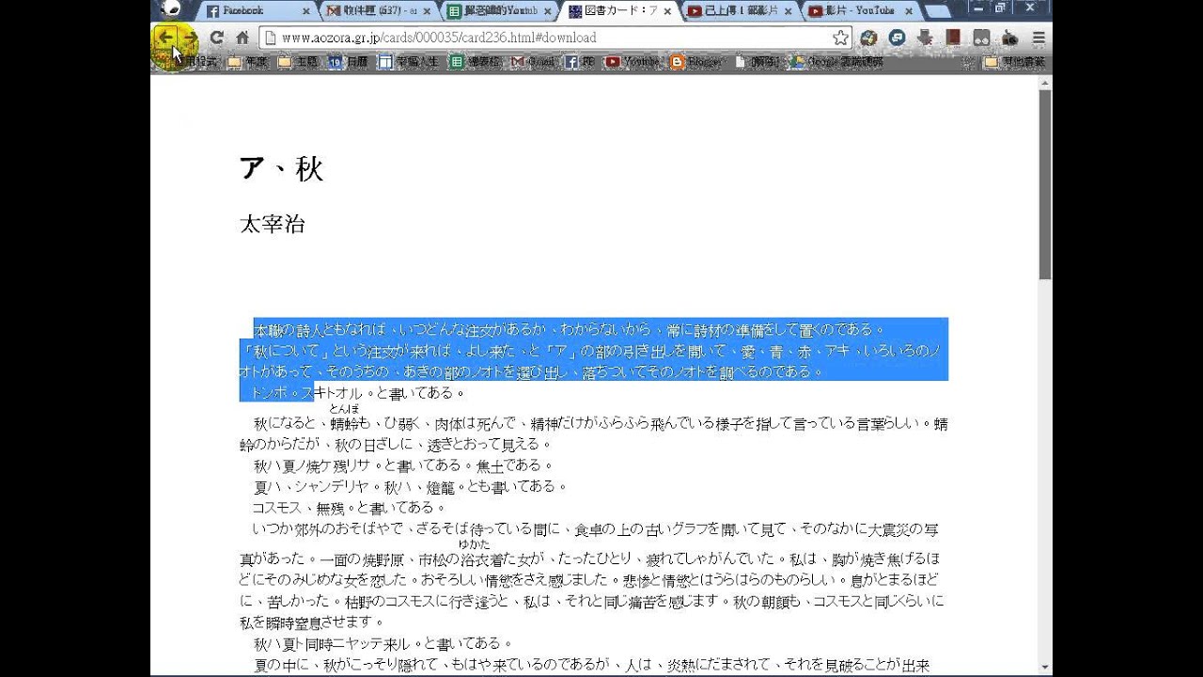This screenshot has height=677, width=1203.
Task: Open the Chrome hamburger menu
Action: pos(1039,38)
